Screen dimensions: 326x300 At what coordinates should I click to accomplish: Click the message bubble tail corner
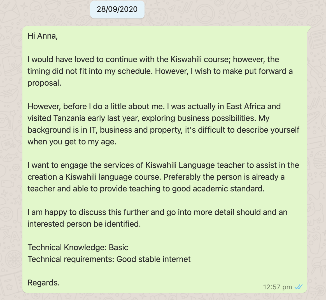point(309,29)
